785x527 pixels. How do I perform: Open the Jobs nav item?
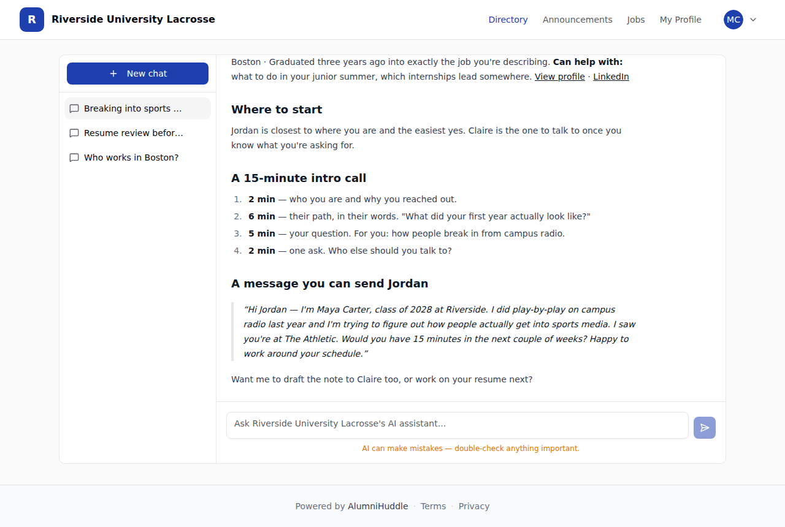click(636, 20)
